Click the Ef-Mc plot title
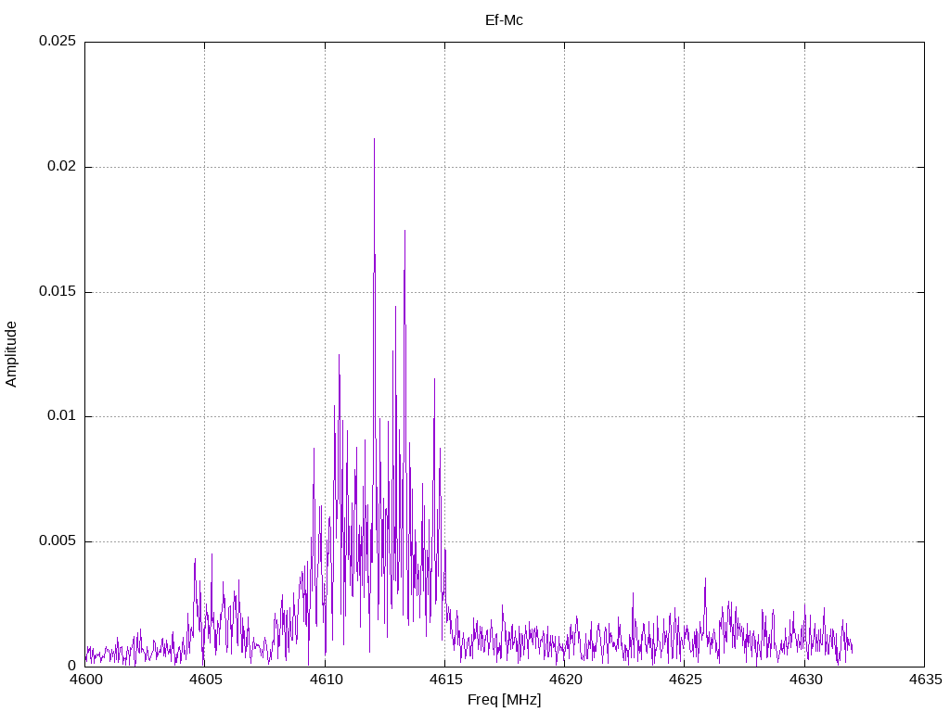 [504, 20]
